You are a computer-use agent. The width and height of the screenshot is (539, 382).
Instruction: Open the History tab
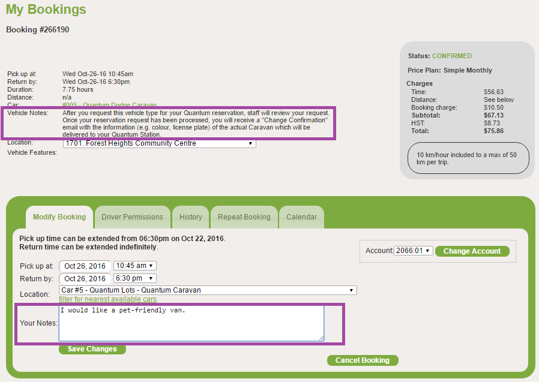click(191, 217)
